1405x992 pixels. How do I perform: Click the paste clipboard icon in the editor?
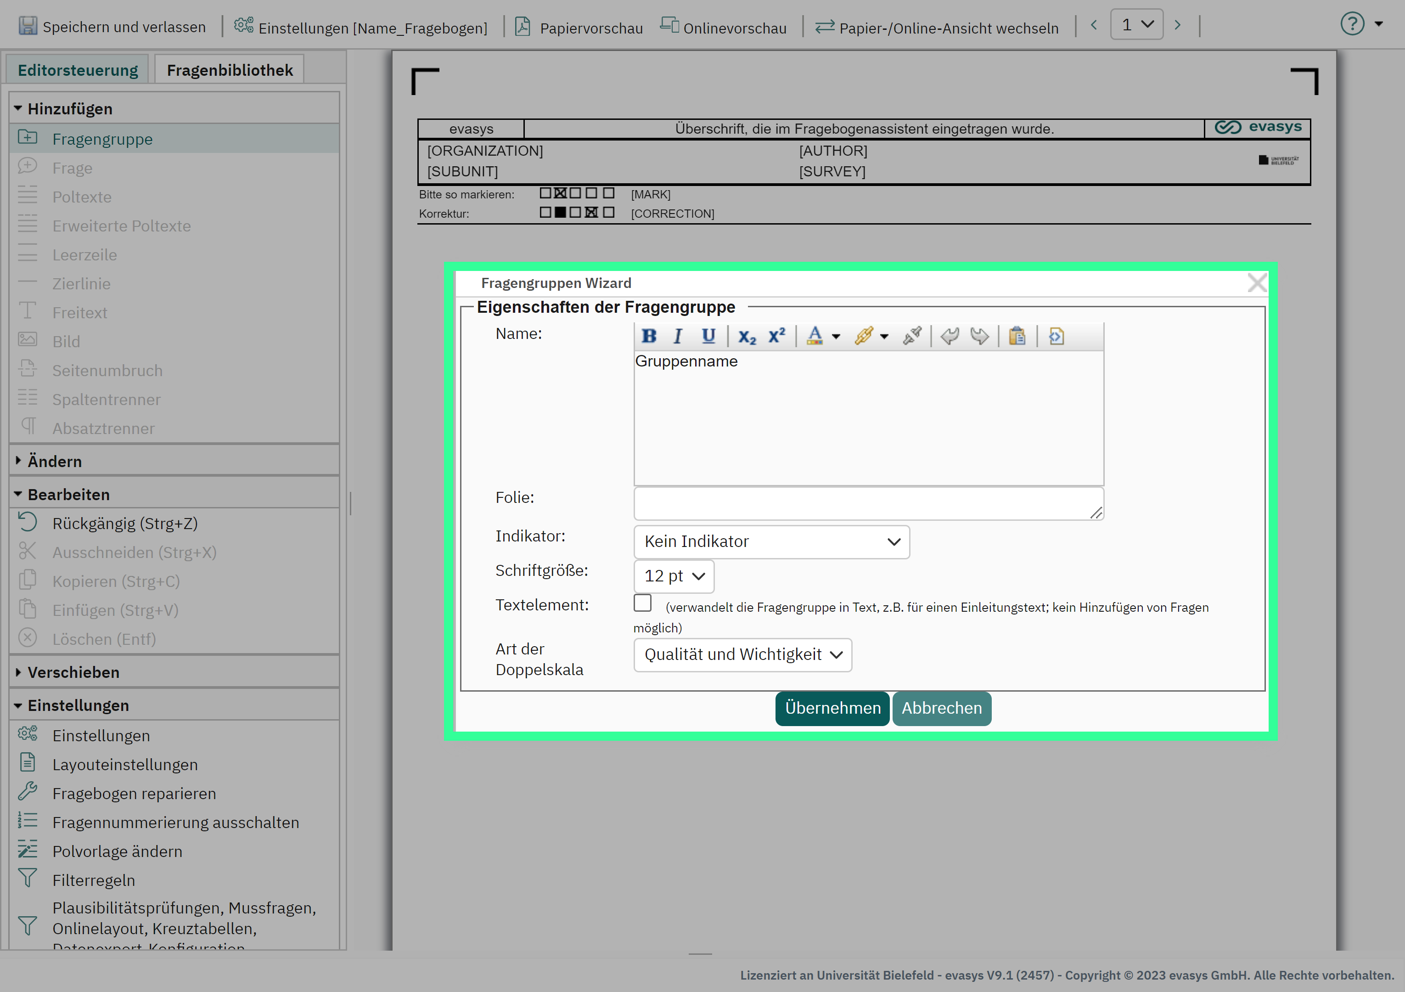[1017, 336]
